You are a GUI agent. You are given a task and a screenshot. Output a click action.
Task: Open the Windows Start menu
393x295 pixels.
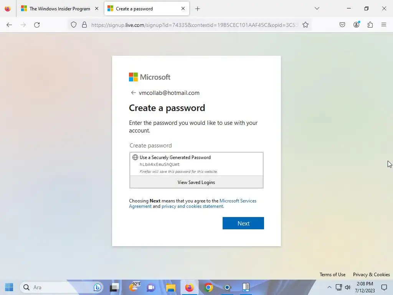[x=9, y=287]
